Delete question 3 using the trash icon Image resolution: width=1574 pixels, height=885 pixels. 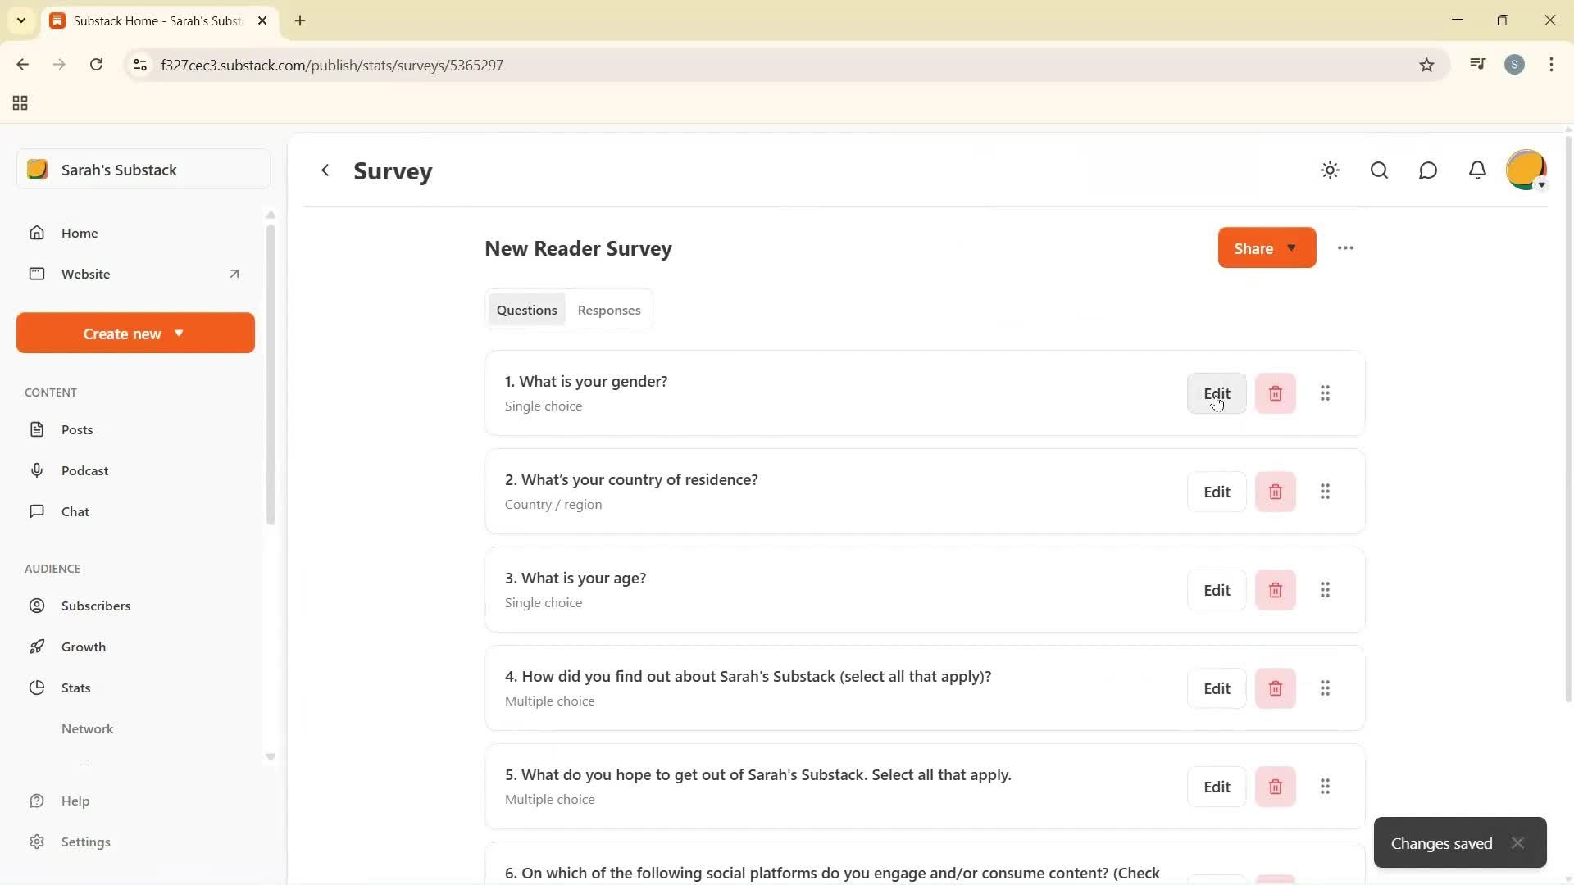1275,589
